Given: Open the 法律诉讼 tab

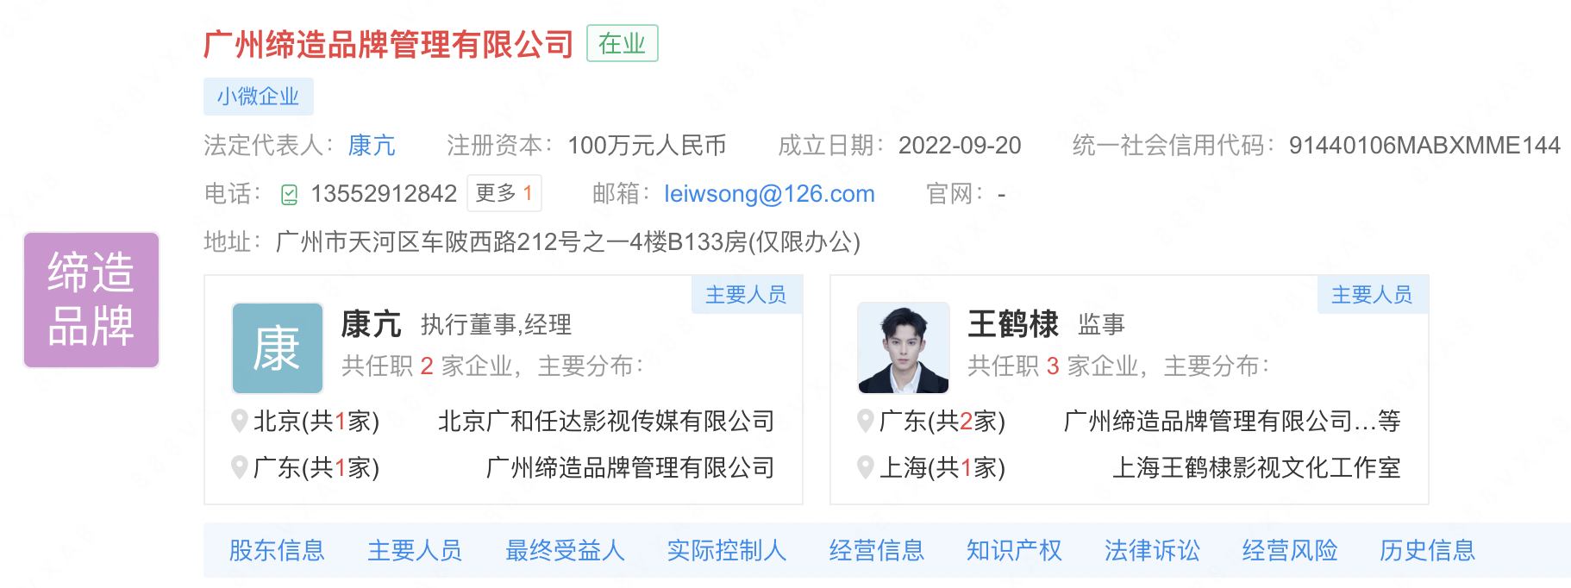Looking at the screenshot, I should pos(1152,550).
